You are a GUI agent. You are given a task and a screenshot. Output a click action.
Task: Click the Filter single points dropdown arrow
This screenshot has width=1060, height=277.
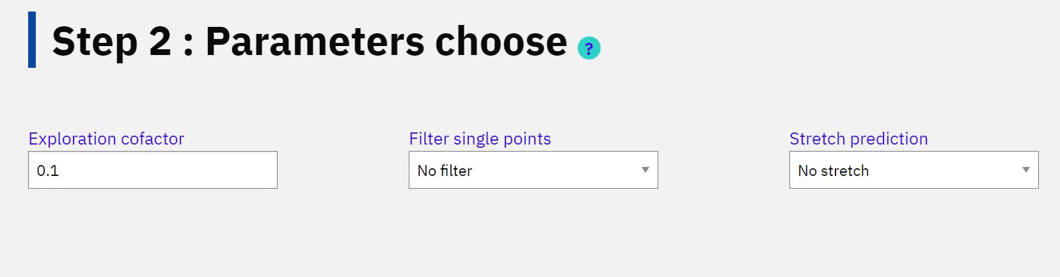pyautogui.click(x=645, y=170)
